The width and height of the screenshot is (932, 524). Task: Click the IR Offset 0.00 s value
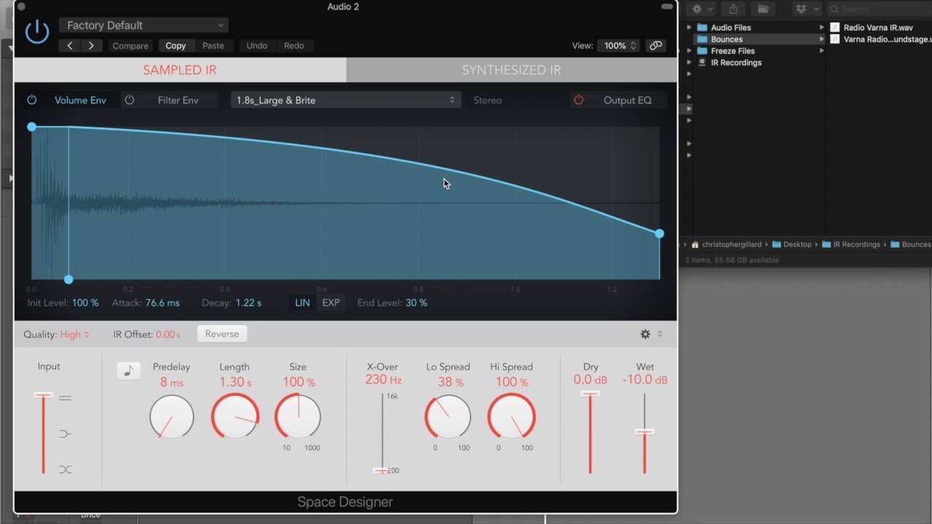coord(167,335)
